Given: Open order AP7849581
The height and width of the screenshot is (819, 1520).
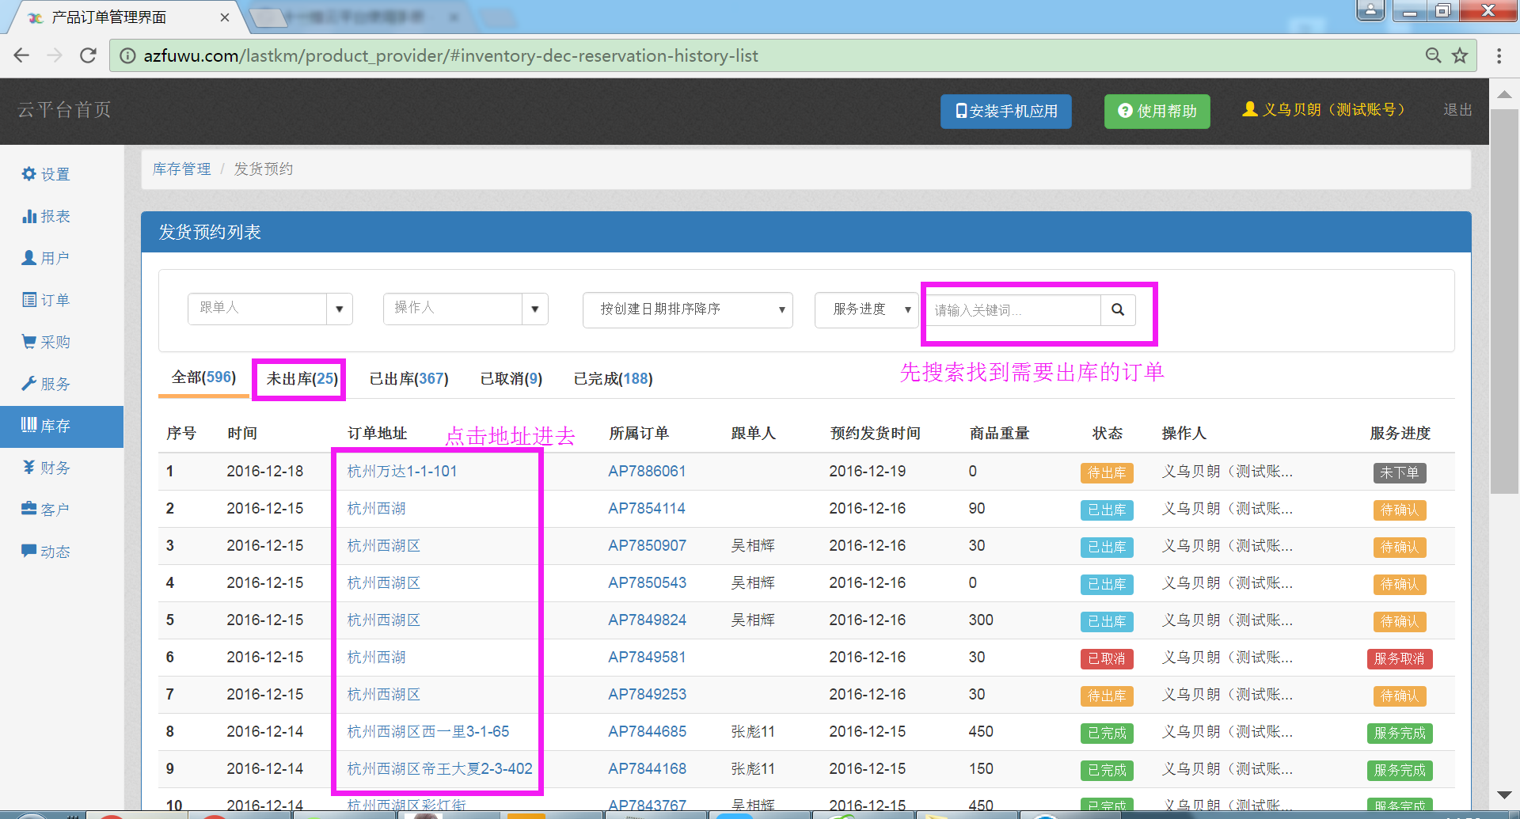Looking at the screenshot, I should pos(647,657).
